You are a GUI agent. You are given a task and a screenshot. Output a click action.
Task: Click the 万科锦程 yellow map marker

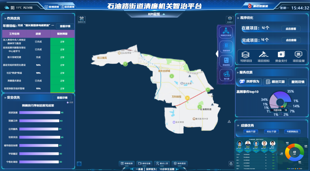tap(187, 98)
